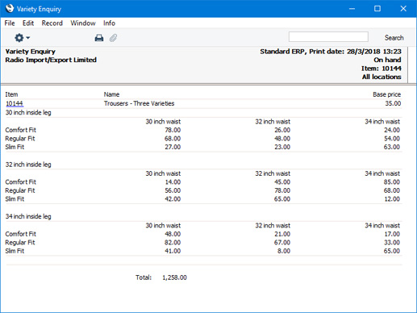Viewport: 417px width, 313px height.
Task: Close the Variety Enquiry window
Action: pyautogui.click(x=403, y=9)
